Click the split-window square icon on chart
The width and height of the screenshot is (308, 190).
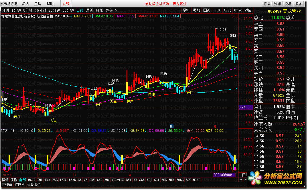(x=236, y=17)
